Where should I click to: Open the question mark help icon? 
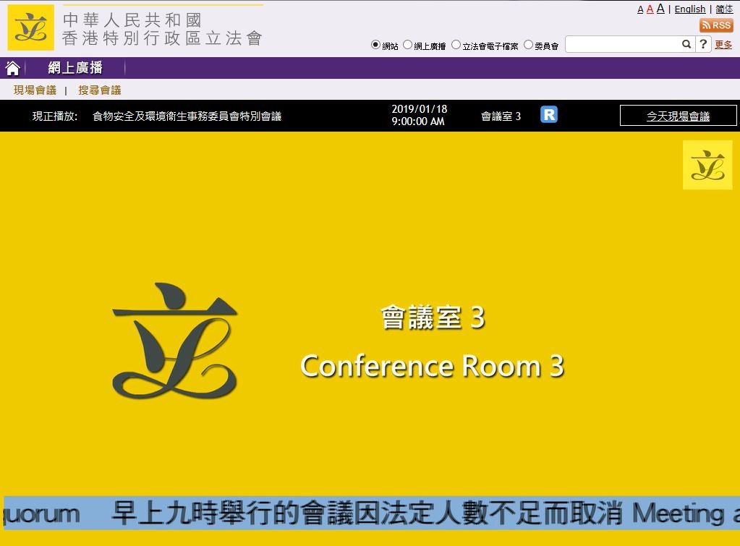coord(702,44)
